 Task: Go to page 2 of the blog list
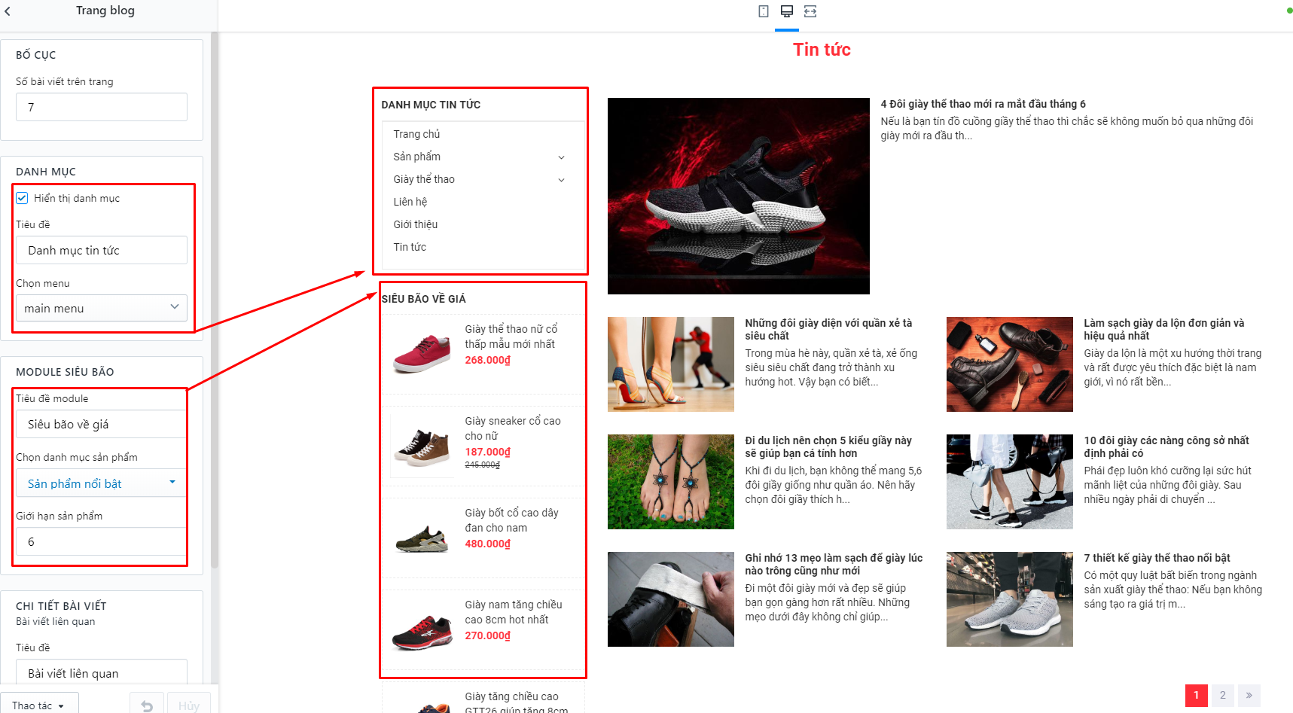point(1223,695)
